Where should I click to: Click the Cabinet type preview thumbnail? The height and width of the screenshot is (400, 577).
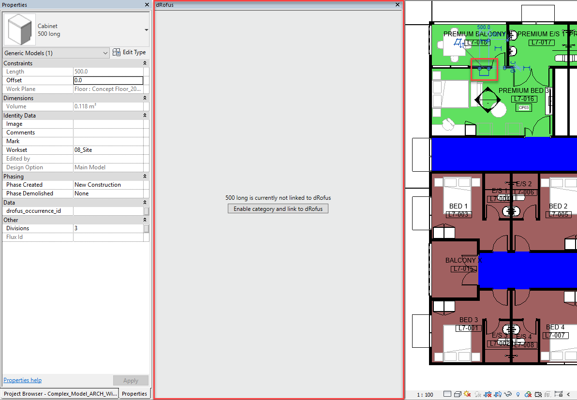[19, 30]
